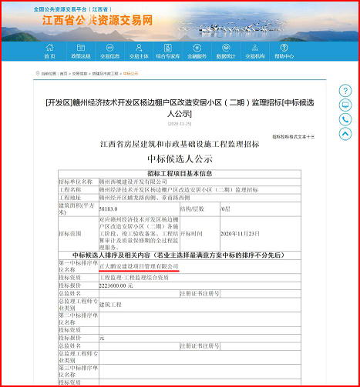Click bid opening date 2020年11月23日
Screen dimensions: 360x387
pyautogui.click(x=240, y=234)
